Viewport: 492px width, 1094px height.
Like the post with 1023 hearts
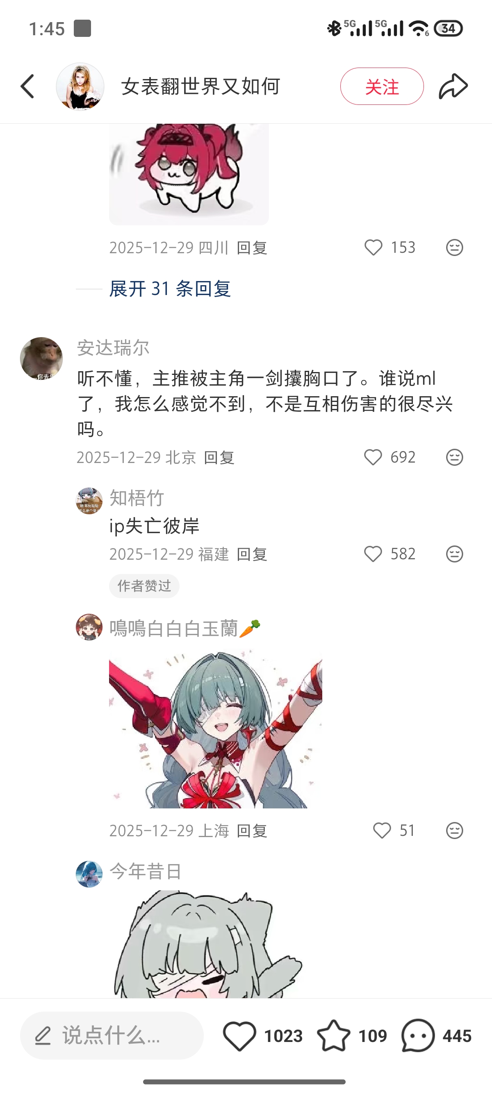coord(239,1036)
